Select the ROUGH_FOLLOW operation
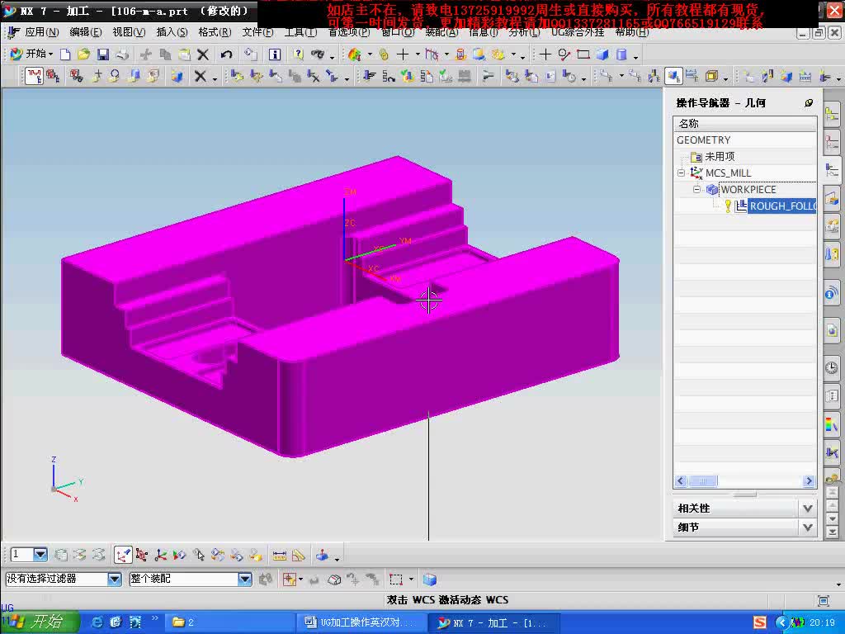 tap(782, 206)
